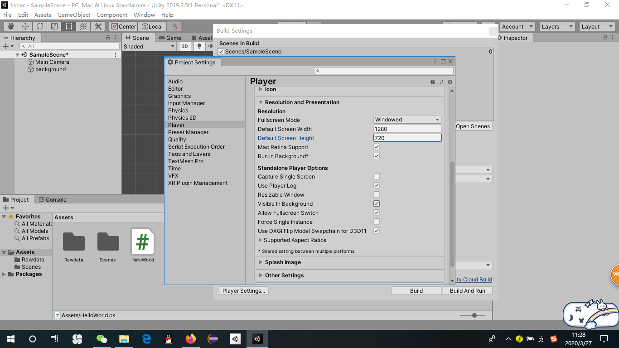Open the Window menu
Viewport: 619px width, 348px height.
point(144,14)
